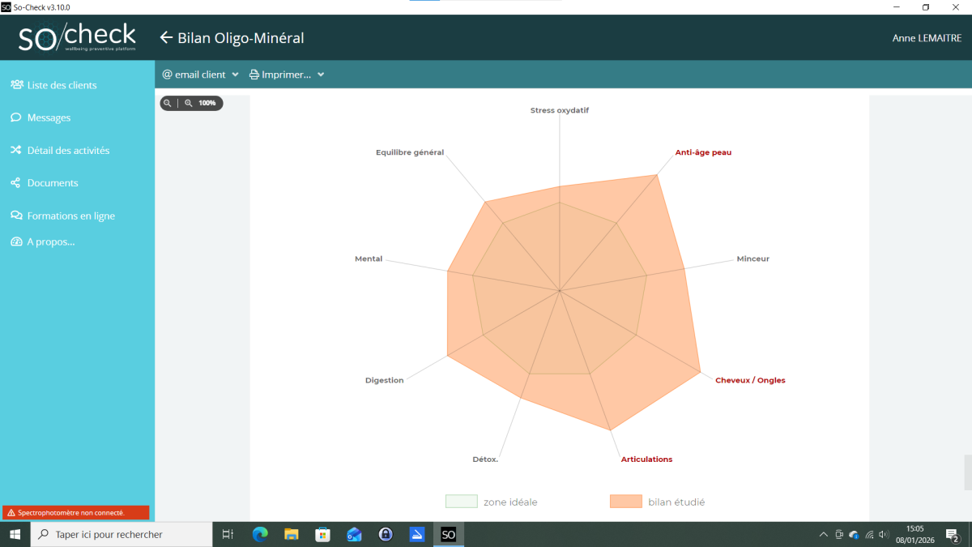The width and height of the screenshot is (972, 547).
Task: Expand the Imprimer dropdown arrow
Action: [321, 75]
